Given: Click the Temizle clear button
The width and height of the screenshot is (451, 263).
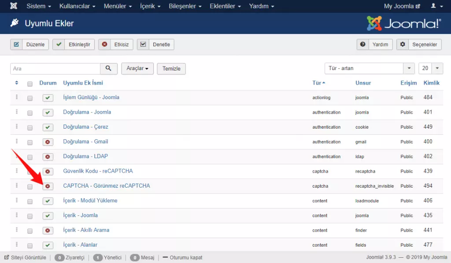Looking at the screenshot, I should [x=171, y=68].
